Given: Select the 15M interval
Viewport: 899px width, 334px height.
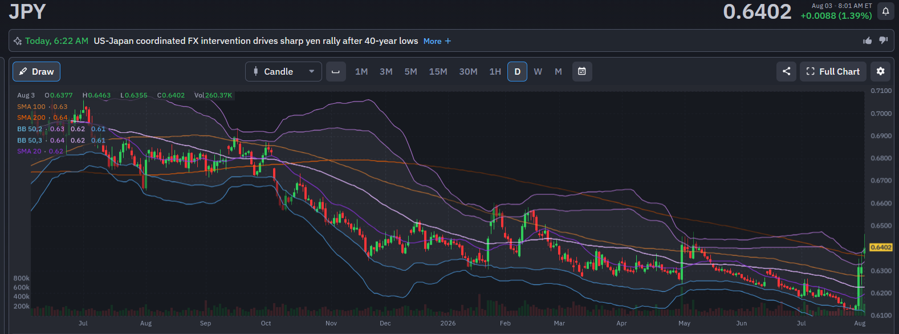Looking at the screenshot, I should coord(438,71).
